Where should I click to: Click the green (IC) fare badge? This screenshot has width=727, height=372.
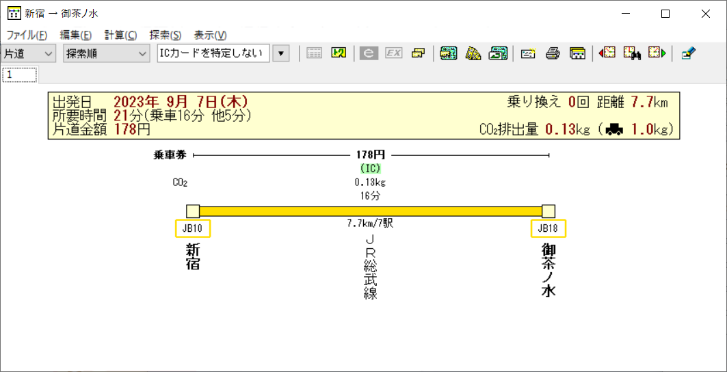[x=371, y=169]
